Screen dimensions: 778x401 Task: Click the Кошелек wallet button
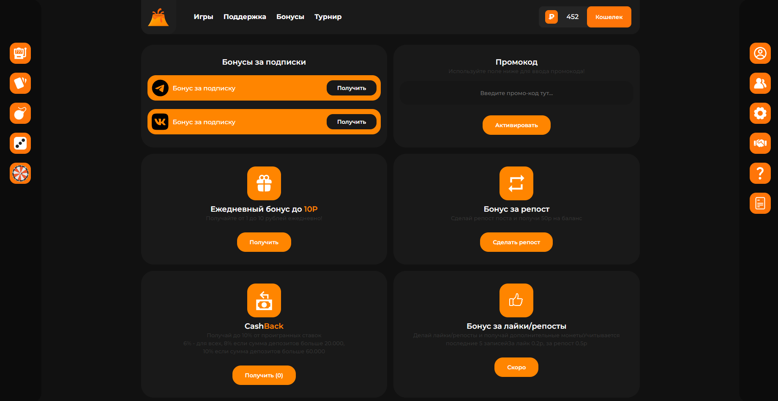click(609, 17)
